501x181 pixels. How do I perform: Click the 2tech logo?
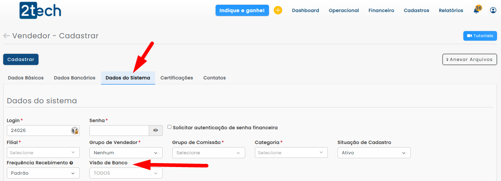[x=40, y=10]
